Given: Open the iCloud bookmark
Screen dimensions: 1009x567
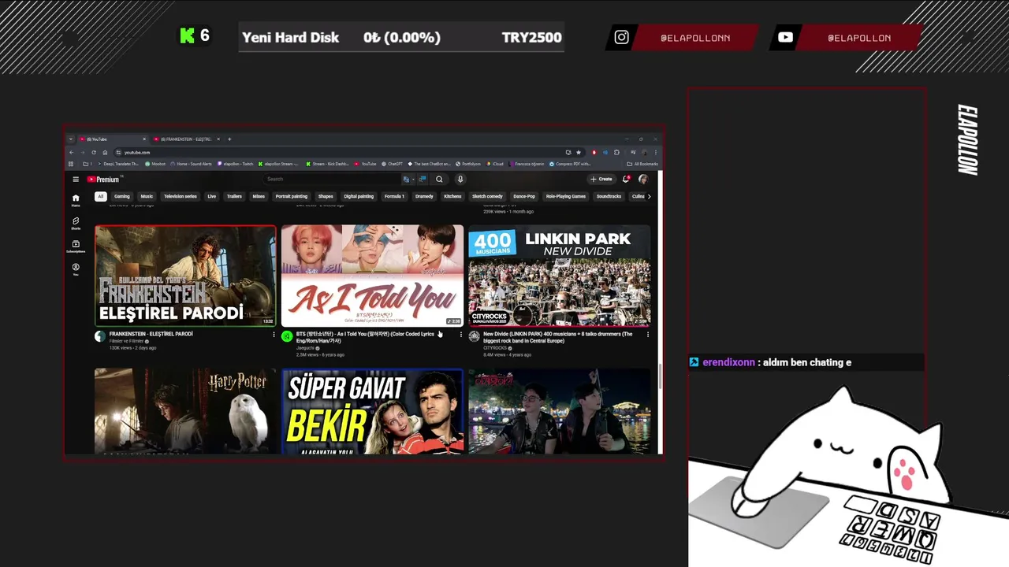Looking at the screenshot, I should [495, 164].
